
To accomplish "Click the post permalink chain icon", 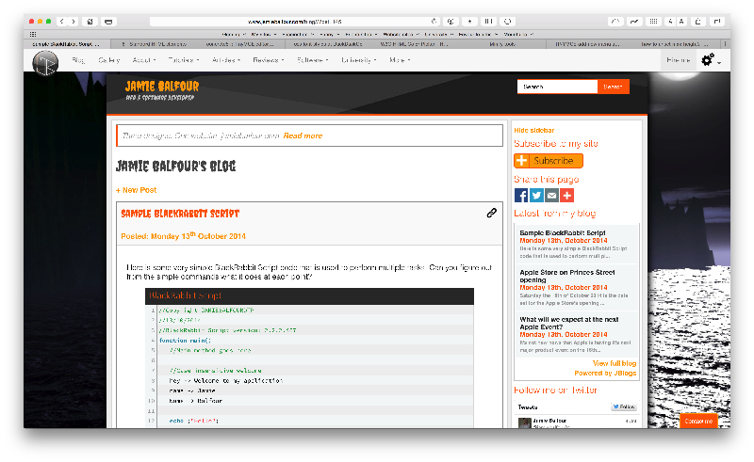I will (x=491, y=214).
